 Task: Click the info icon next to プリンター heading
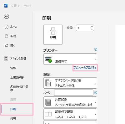(x=96, y=49)
